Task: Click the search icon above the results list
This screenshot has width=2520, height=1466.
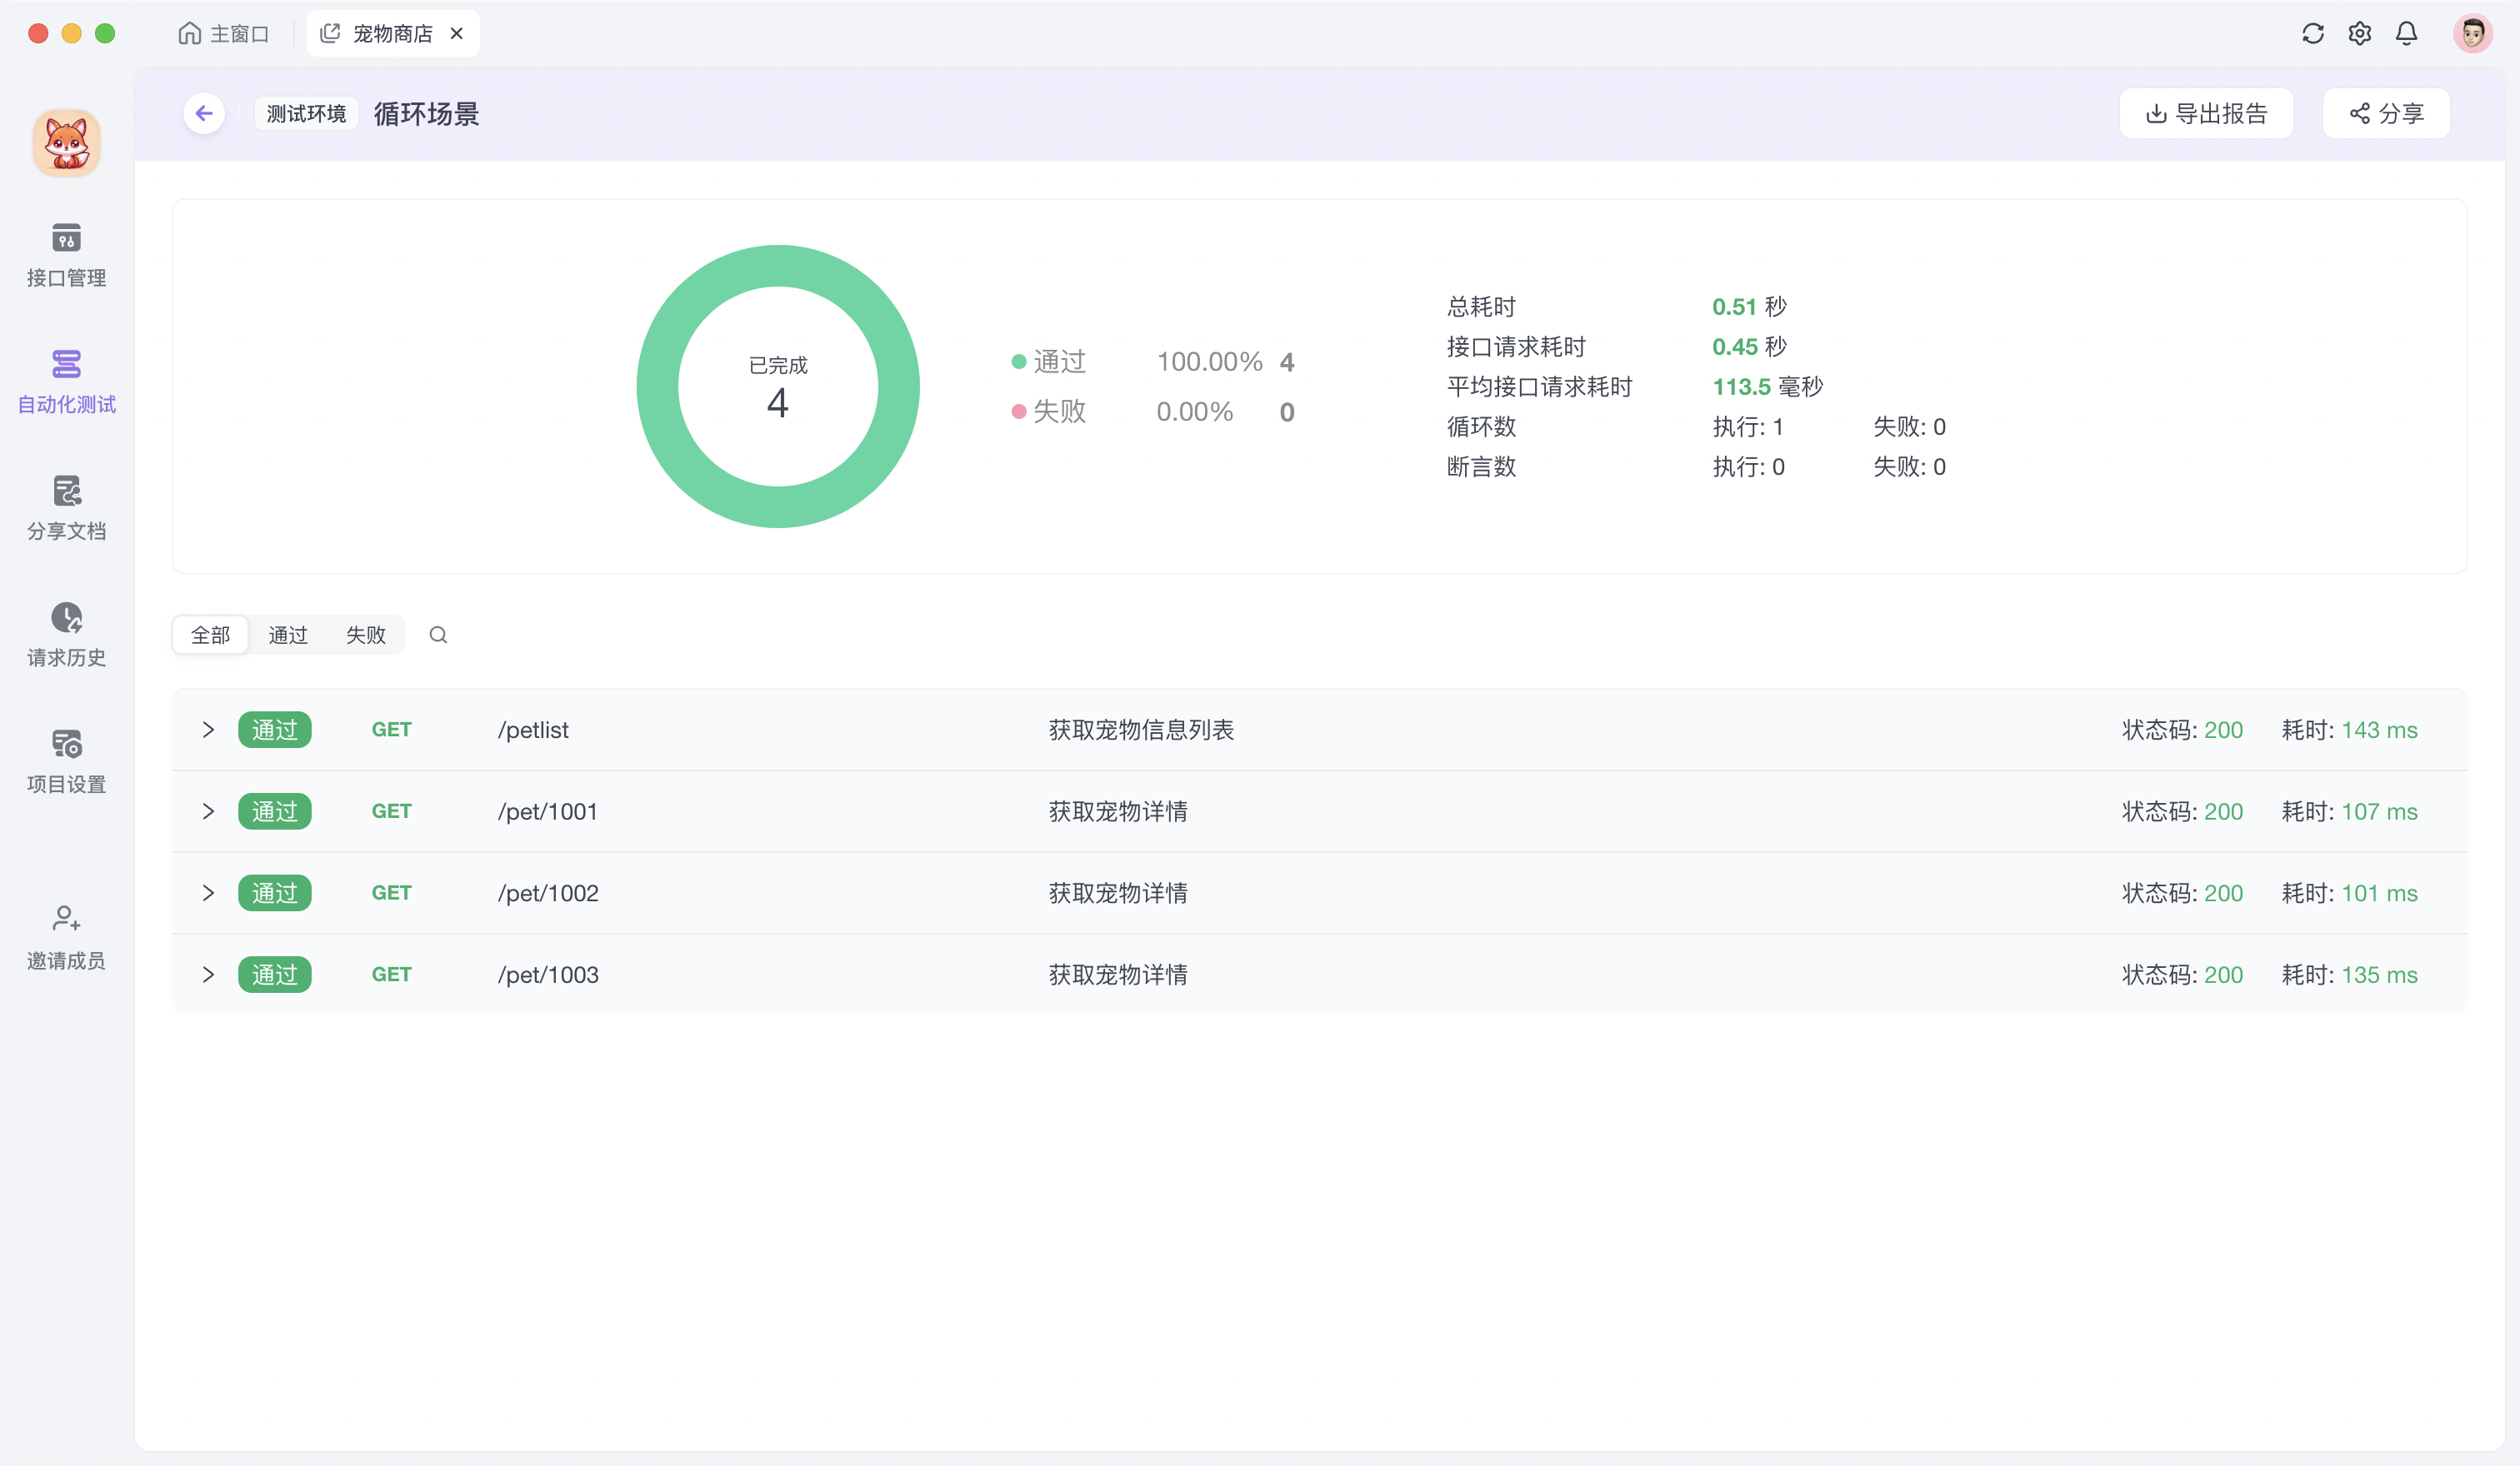Action: (438, 635)
